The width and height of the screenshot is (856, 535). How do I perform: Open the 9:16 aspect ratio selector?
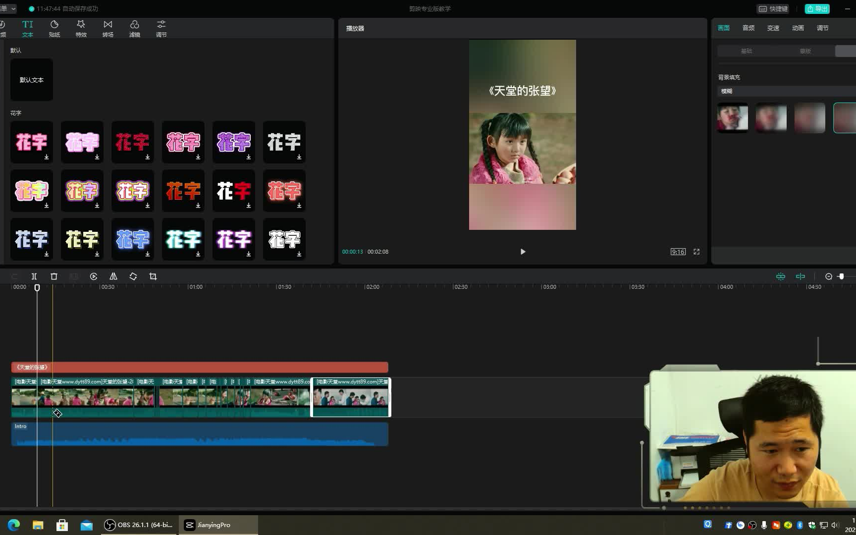[x=678, y=252]
